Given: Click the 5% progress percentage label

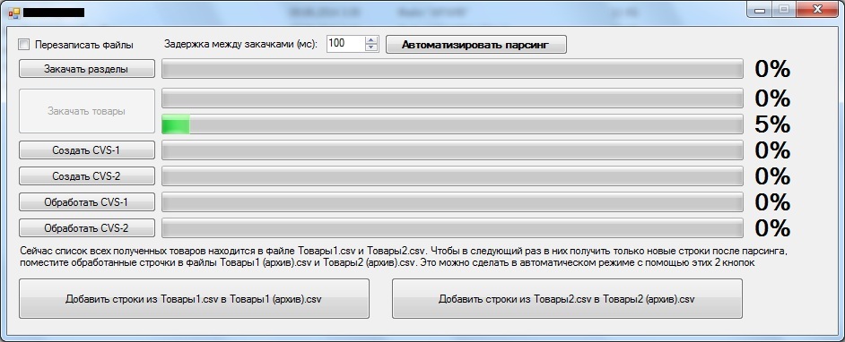Looking at the screenshot, I should click(772, 124).
